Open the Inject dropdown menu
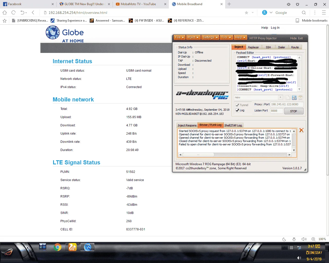This screenshot has width=329, height=263. (x=193, y=37)
